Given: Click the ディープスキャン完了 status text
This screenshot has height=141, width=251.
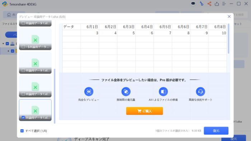Looking at the screenshot, I should (x=92, y=139).
